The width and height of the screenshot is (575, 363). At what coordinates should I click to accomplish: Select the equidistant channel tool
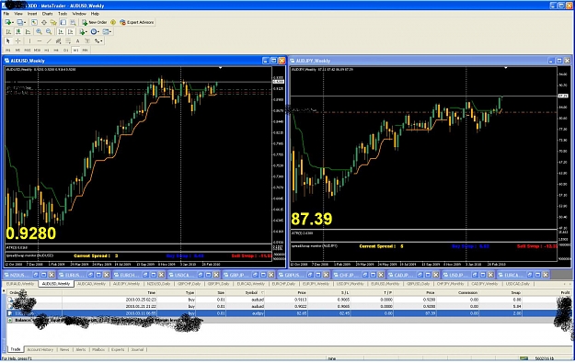pyautogui.click(x=58, y=41)
